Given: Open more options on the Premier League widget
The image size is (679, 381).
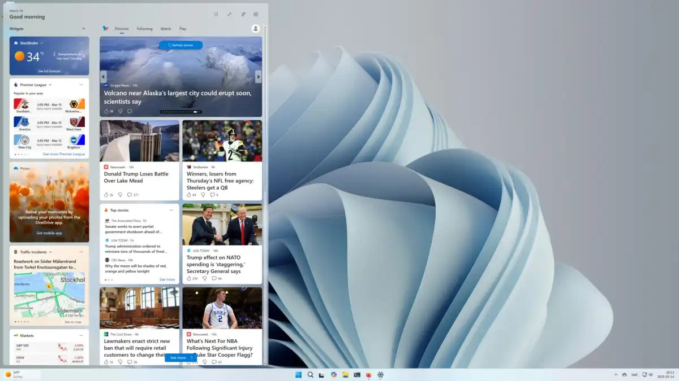Looking at the screenshot, I should [81, 84].
